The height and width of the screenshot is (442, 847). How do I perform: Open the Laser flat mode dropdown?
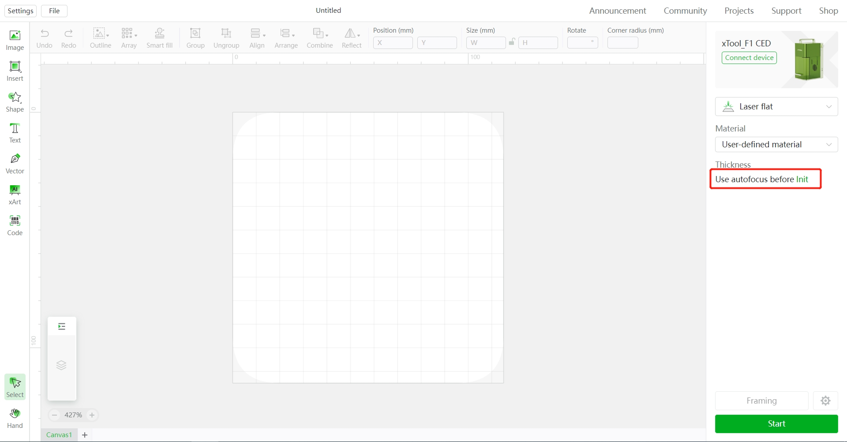pos(776,107)
